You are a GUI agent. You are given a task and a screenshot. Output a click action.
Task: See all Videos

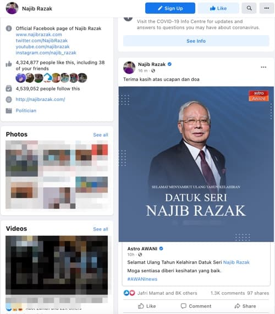(x=101, y=229)
